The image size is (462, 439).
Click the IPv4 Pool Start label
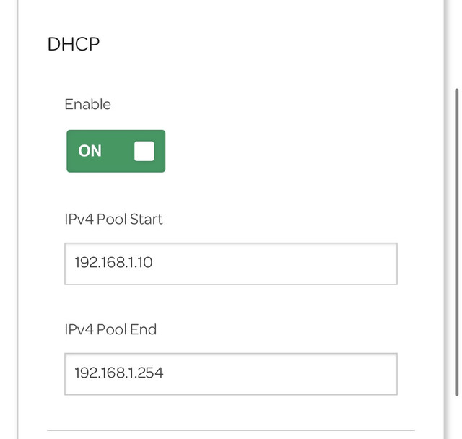[113, 219]
